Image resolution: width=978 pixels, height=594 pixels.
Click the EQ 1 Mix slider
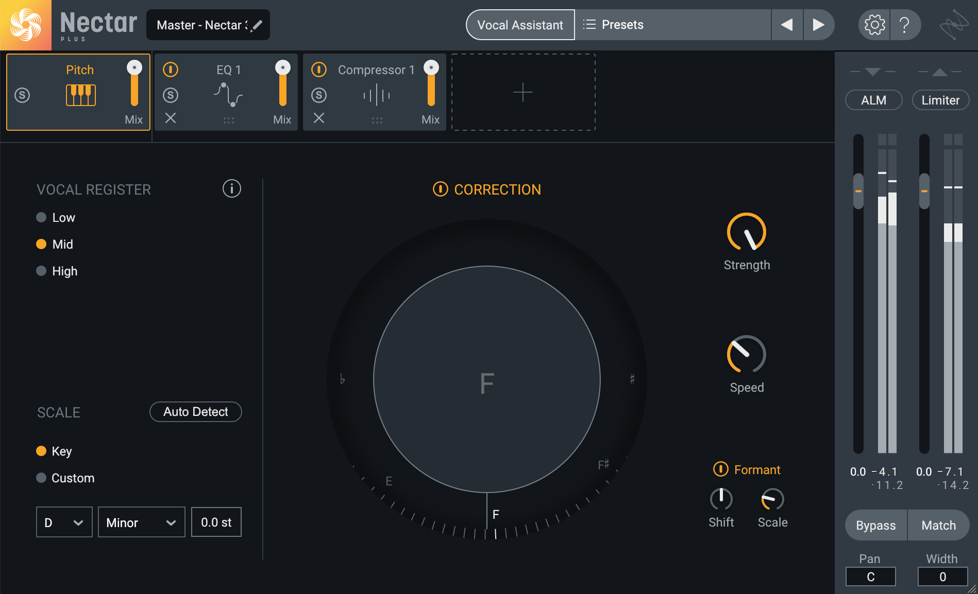pos(283,83)
